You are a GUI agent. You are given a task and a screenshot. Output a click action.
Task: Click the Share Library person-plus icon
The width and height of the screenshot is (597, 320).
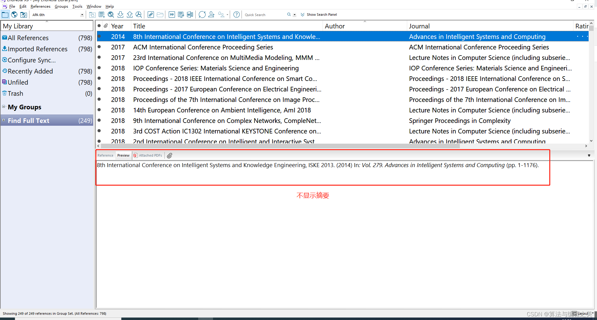coord(211,15)
